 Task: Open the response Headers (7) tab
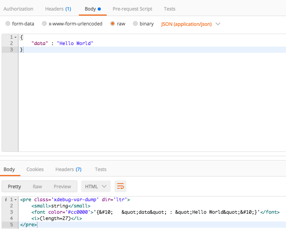[x=68, y=169]
